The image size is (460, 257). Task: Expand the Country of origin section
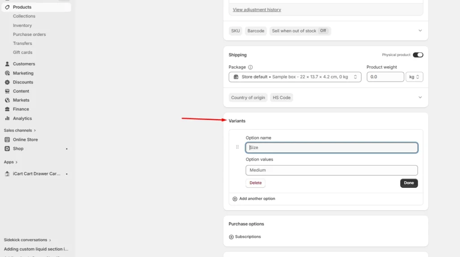point(420,97)
